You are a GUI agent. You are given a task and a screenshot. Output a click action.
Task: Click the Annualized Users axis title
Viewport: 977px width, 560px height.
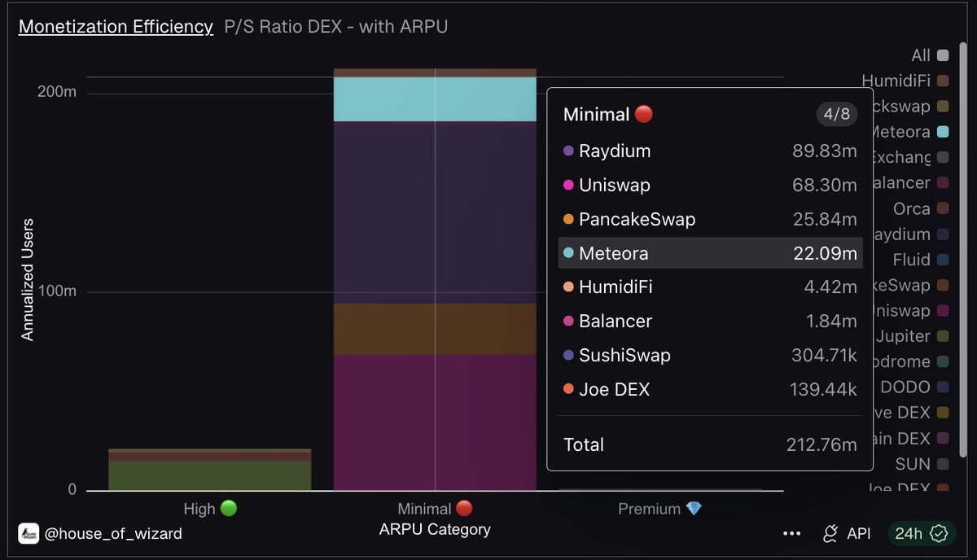[x=28, y=279]
